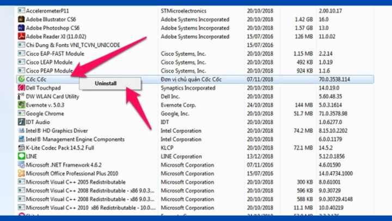Click the Visual C++ 2008 9.0.30729.4148 row icon
This screenshot has width=392, height=221.
(21, 199)
